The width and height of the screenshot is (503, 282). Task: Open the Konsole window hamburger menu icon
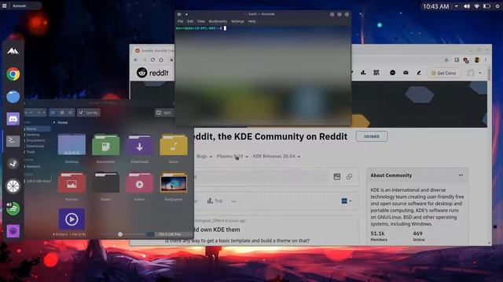pos(179,14)
